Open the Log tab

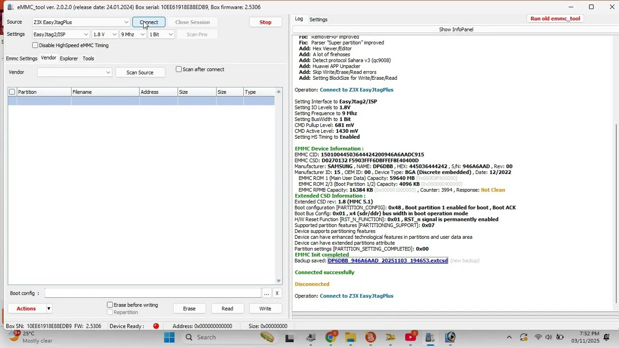pos(299,19)
